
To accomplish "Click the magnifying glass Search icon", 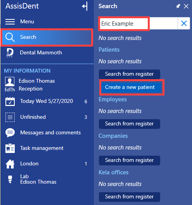I will point(10,37).
